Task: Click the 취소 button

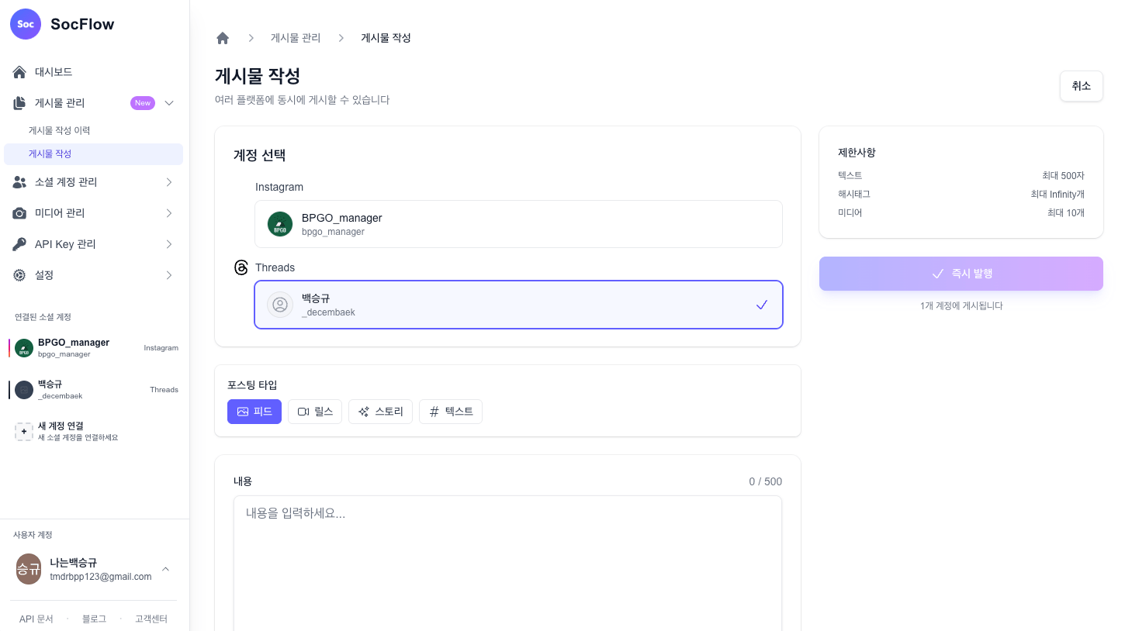Action: (1081, 86)
